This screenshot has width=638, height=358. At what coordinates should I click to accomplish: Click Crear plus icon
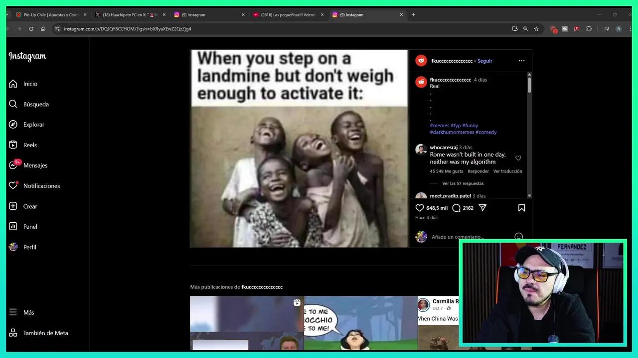click(13, 206)
